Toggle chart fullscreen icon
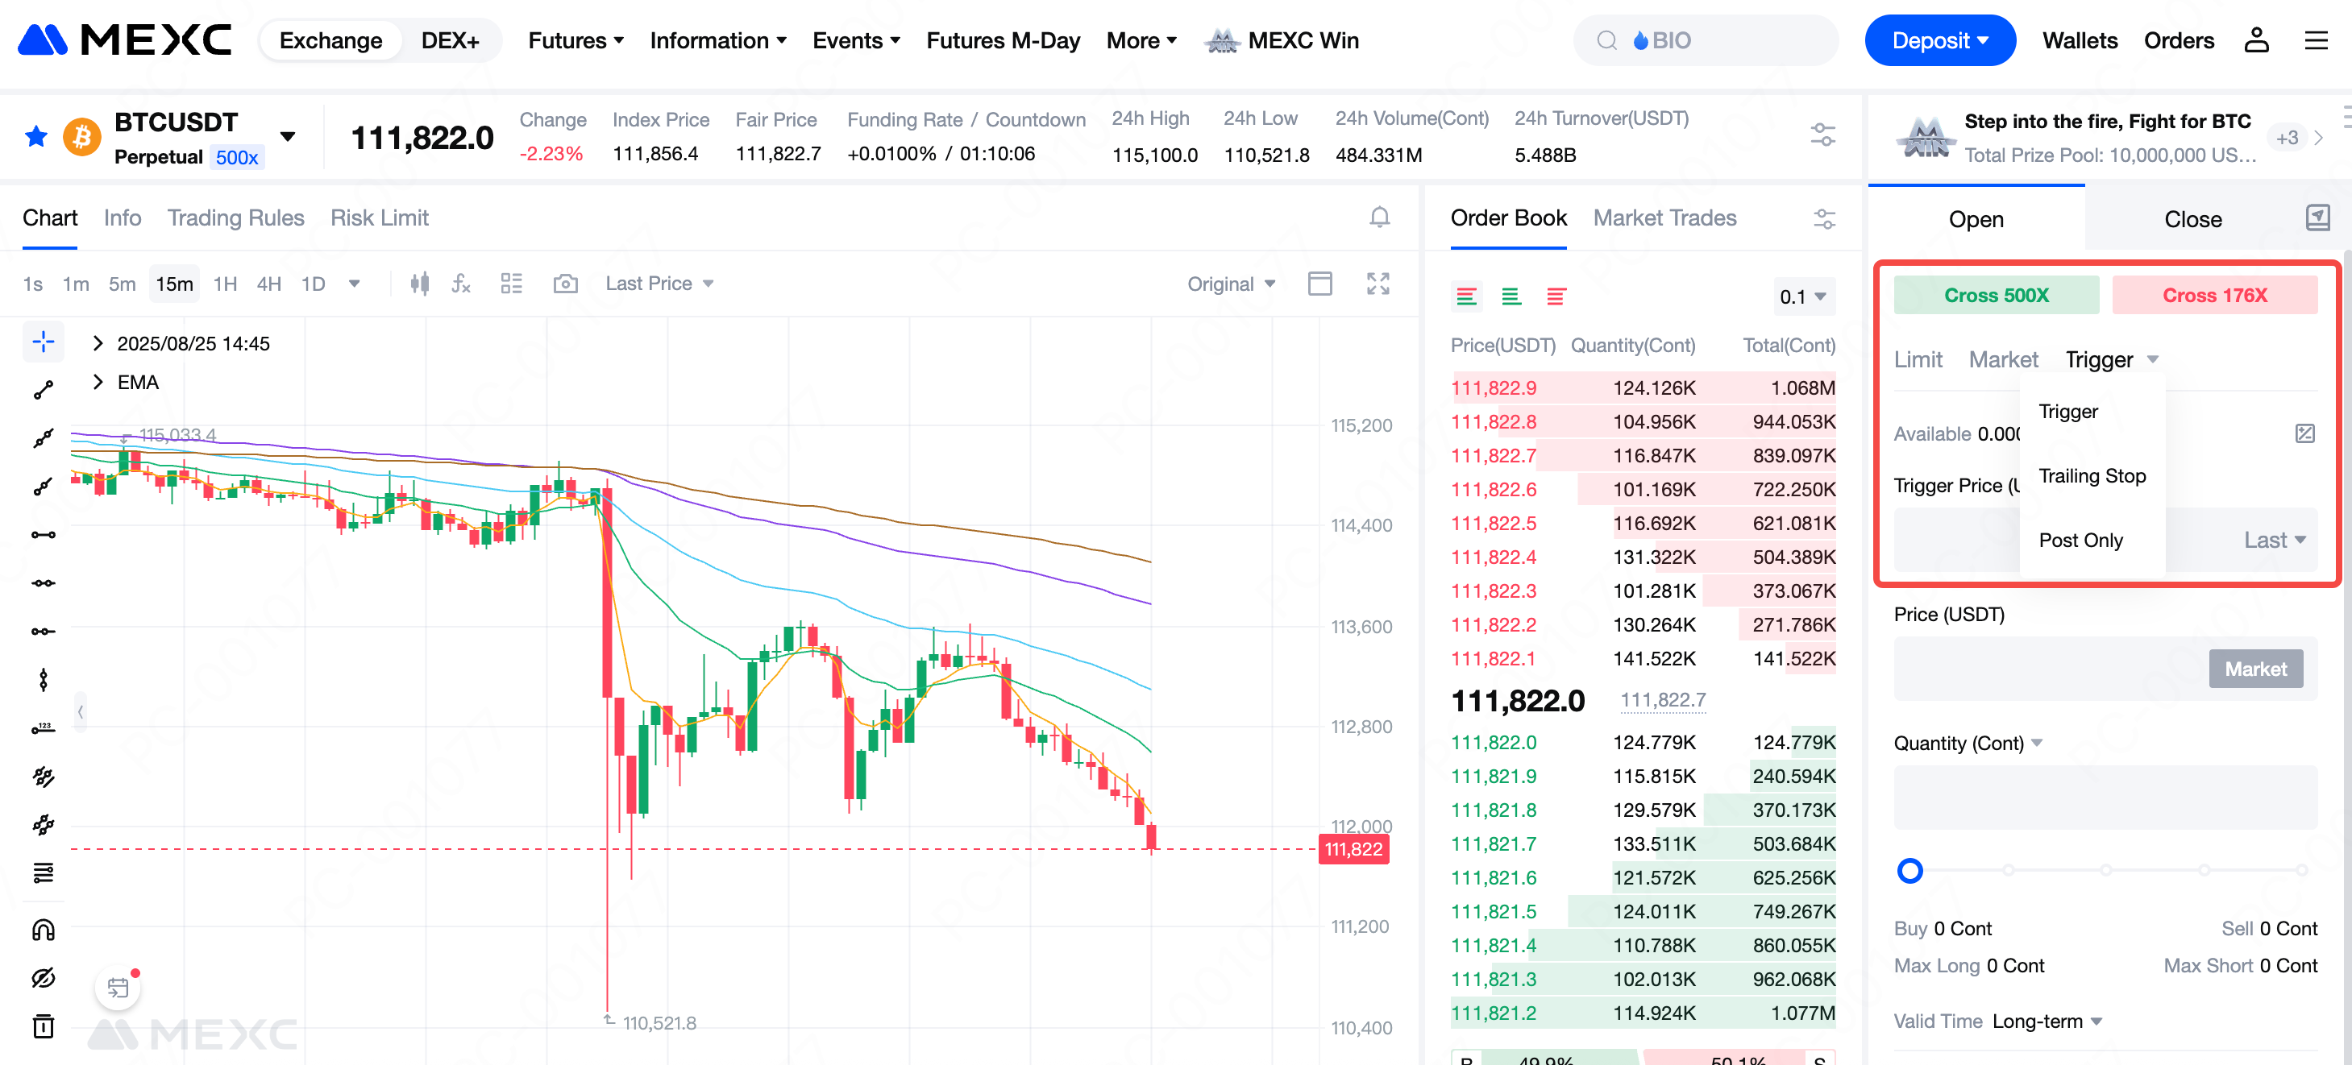2352x1065 pixels. [x=1378, y=284]
